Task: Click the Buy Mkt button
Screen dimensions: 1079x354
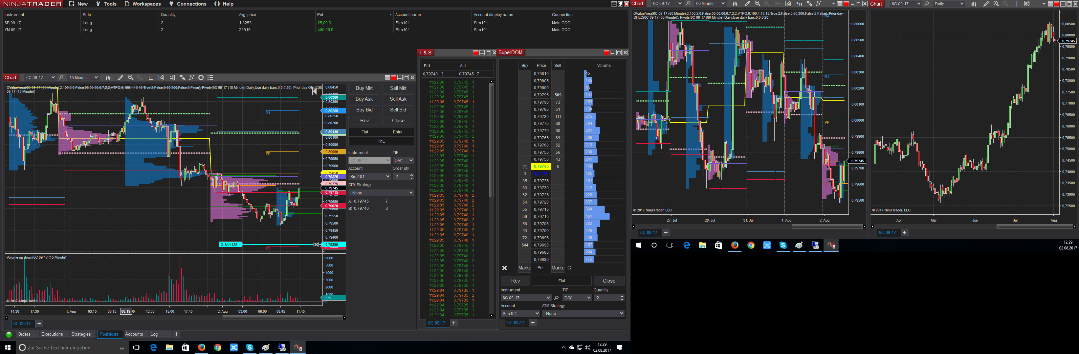Action: (x=364, y=88)
